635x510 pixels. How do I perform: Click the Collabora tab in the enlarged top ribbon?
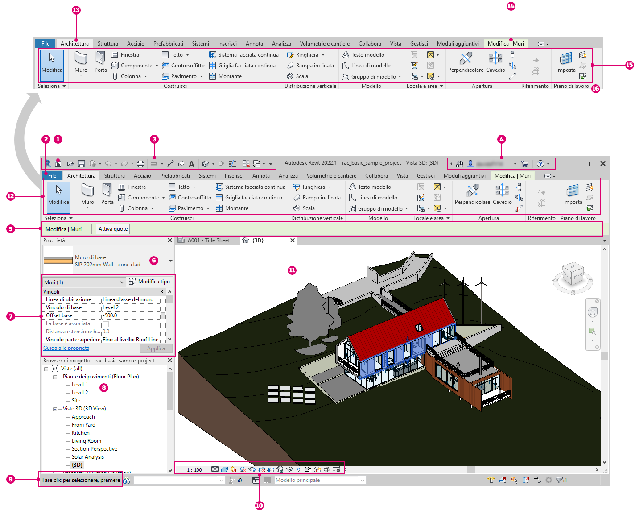[x=370, y=44]
